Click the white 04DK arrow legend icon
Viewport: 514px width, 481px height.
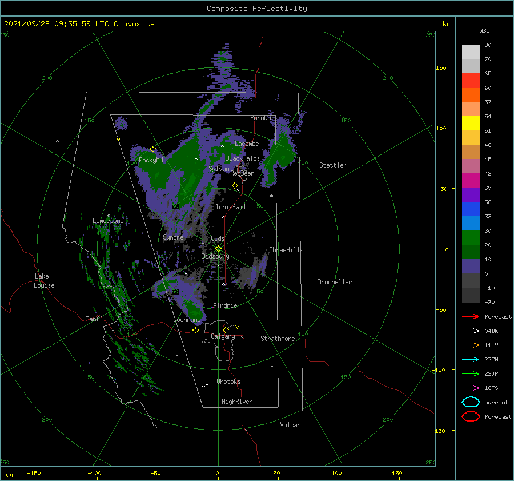471,331
